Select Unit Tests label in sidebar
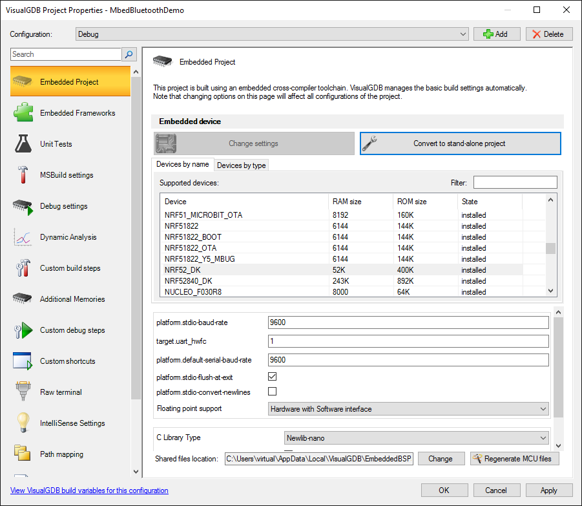The height and width of the screenshot is (506, 582). pyautogui.click(x=56, y=144)
